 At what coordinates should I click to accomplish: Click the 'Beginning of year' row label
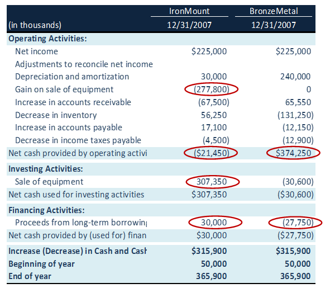[x=41, y=264]
